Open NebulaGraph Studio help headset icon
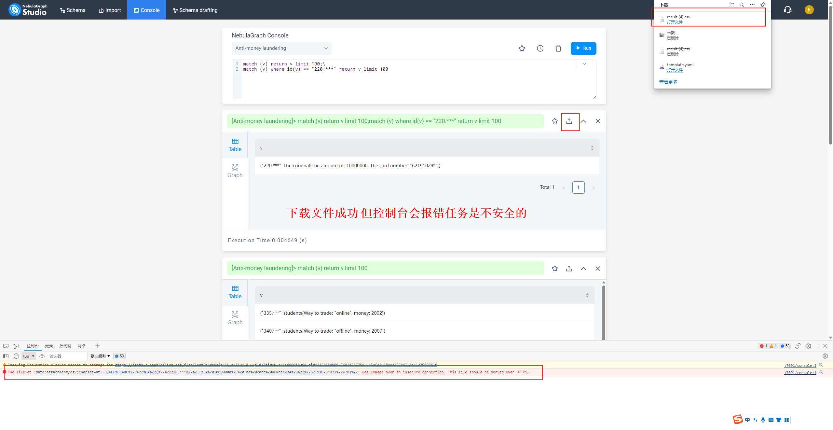Viewport: 833px width, 430px height. click(788, 10)
